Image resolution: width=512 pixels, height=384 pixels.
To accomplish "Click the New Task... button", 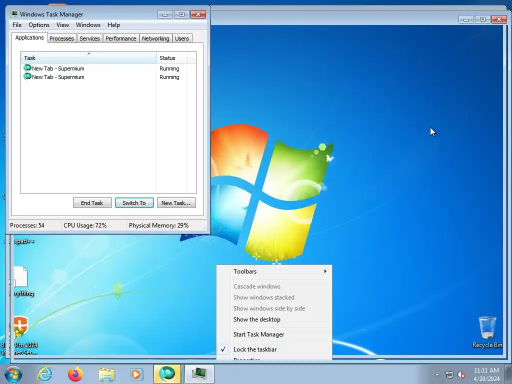I will (x=176, y=203).
